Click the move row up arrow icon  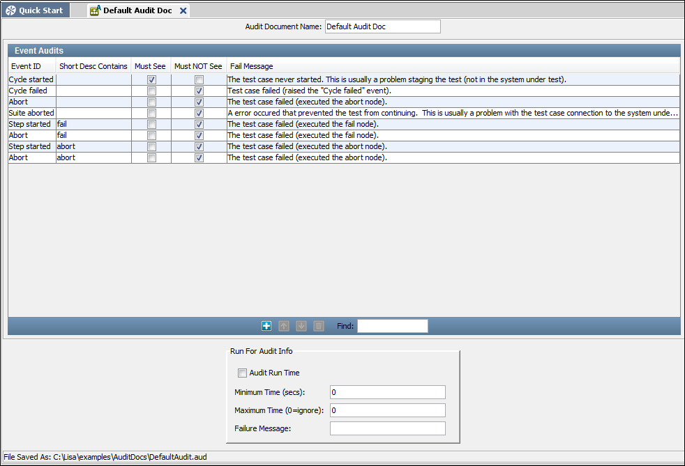[x=284, y=326]
